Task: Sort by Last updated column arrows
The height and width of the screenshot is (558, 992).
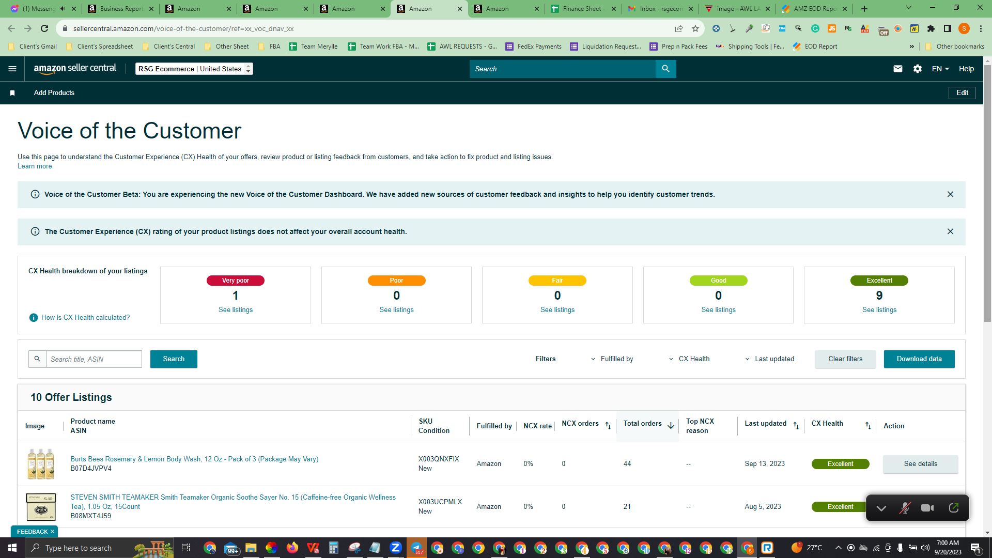Action: [796, 426]
